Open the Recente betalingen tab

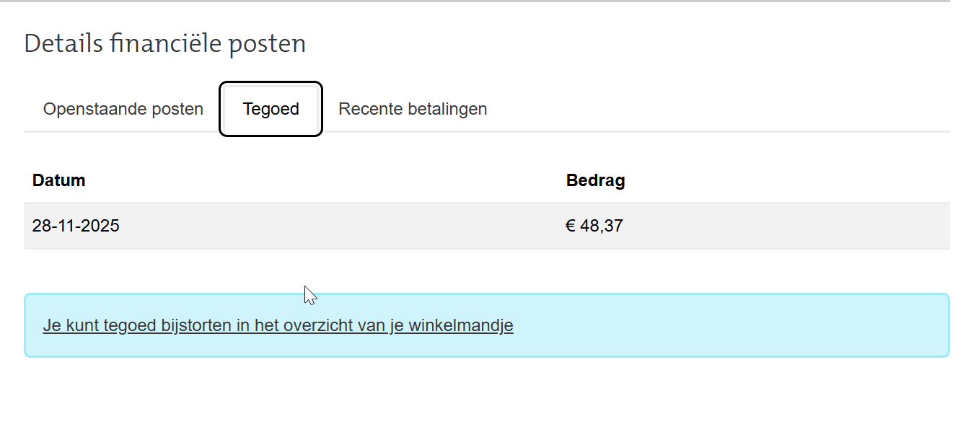point(413,109)
